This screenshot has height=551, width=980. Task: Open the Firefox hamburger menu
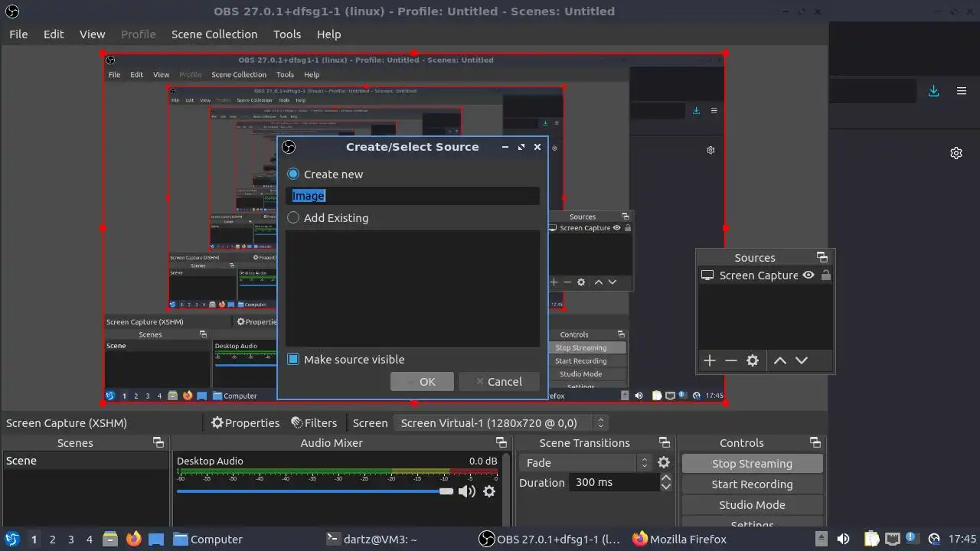pyautogui.click(x=962, y=90)
